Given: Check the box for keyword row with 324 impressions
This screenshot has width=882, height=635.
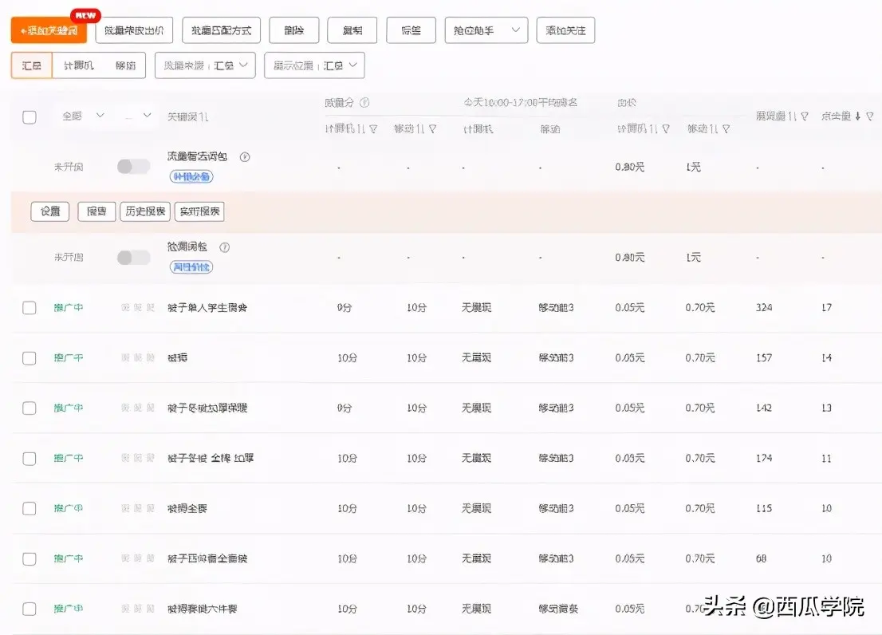Looking at the screenshot, I should (30, 308).
